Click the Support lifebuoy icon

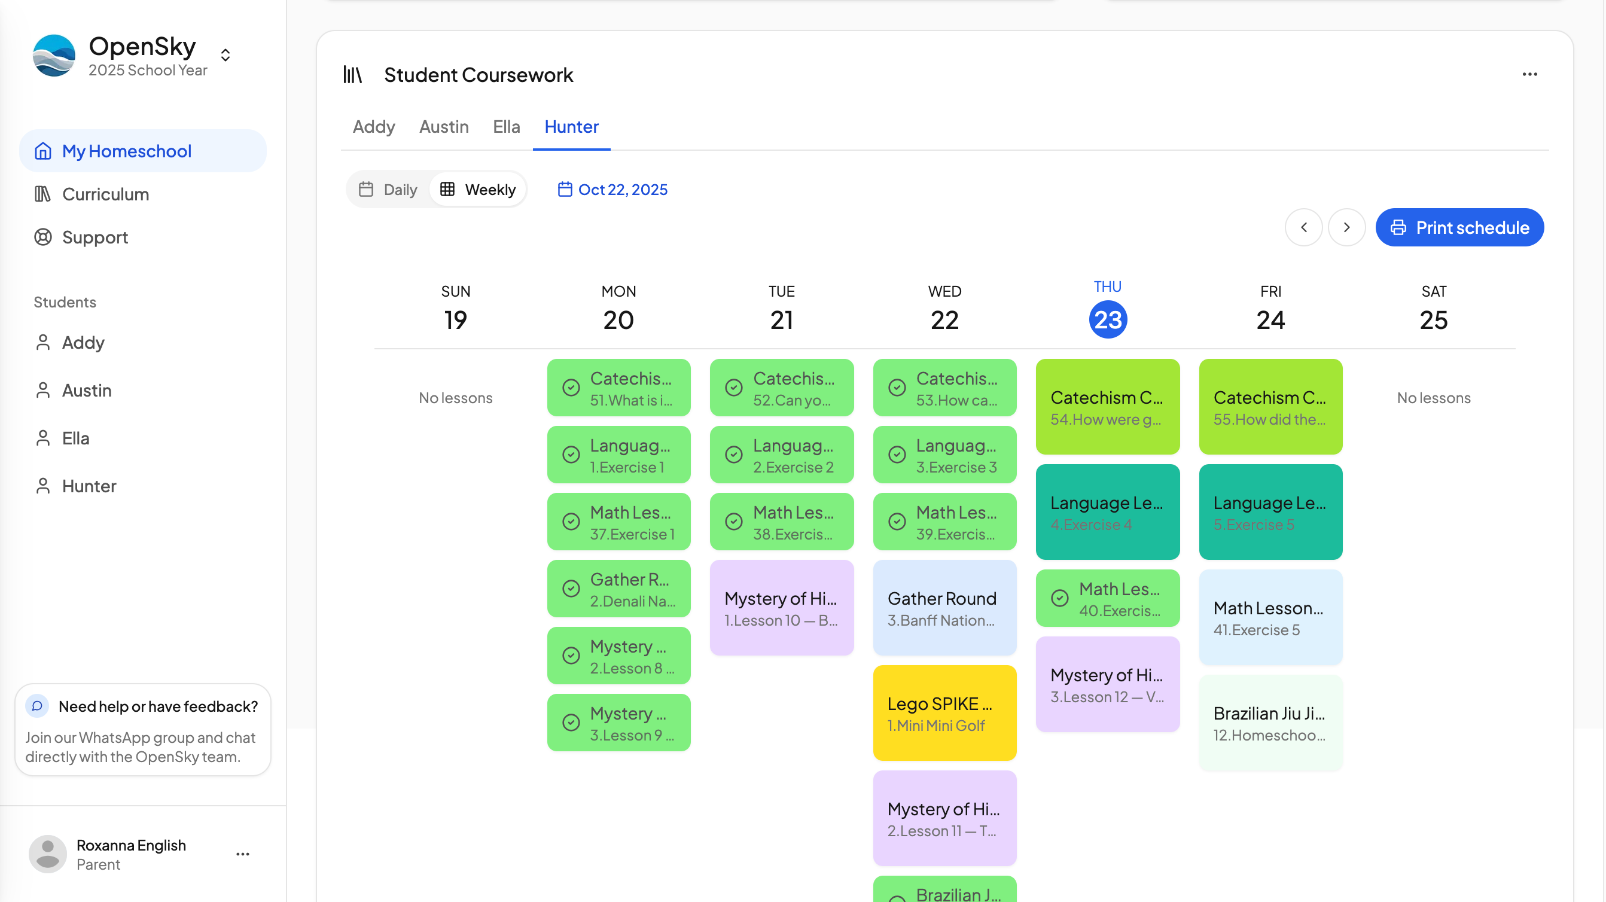42,237
